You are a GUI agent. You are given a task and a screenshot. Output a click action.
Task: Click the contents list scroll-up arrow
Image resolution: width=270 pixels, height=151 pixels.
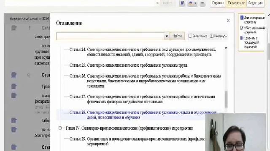tap(226, 48)
